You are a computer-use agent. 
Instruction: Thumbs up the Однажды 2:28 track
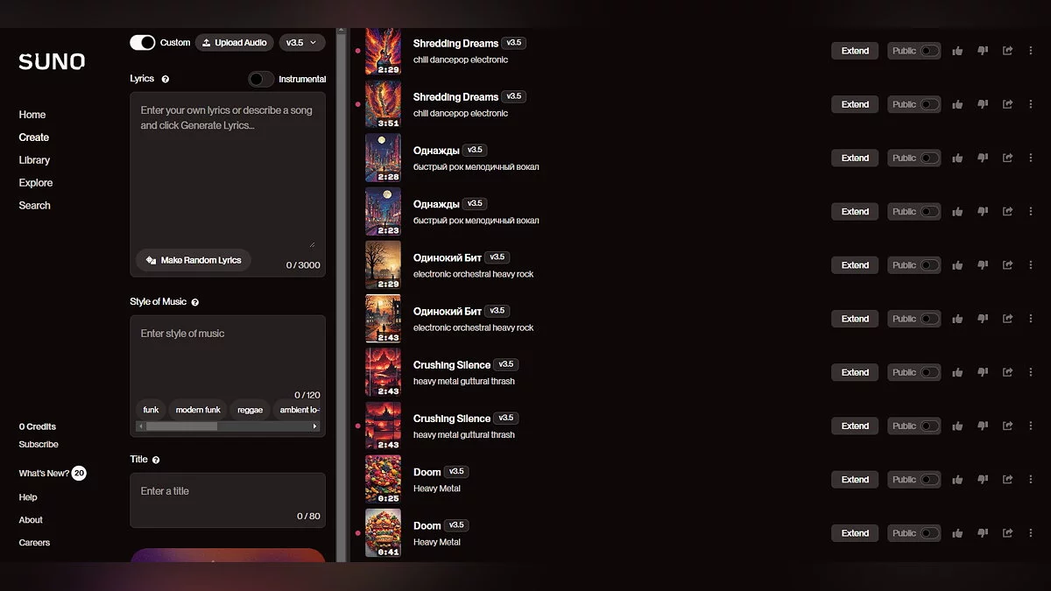(957, 158)
